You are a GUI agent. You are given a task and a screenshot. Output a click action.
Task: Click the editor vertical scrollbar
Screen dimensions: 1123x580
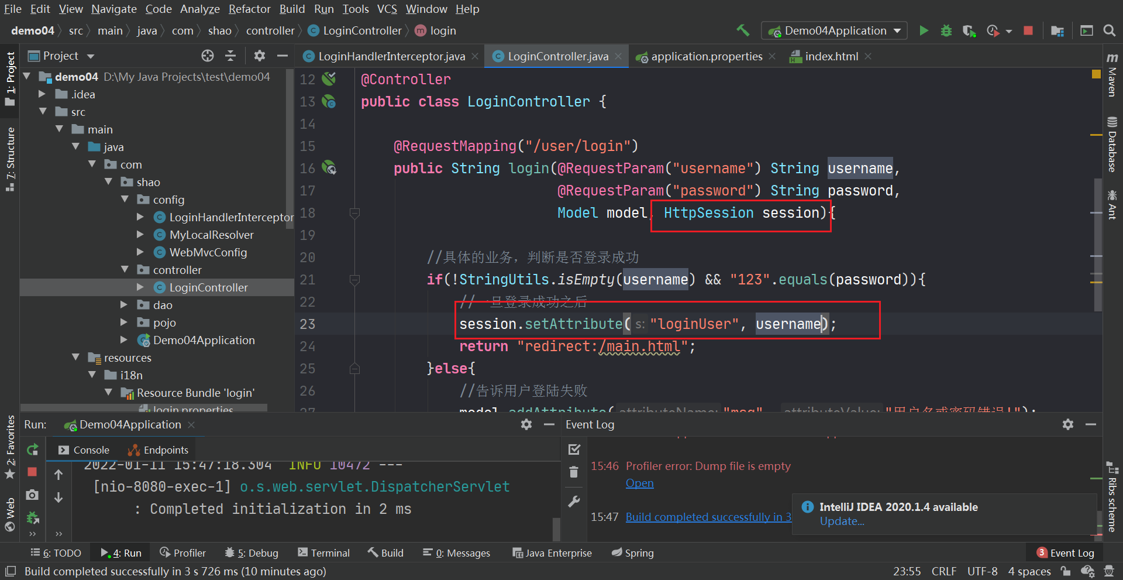coord(1098,245)
